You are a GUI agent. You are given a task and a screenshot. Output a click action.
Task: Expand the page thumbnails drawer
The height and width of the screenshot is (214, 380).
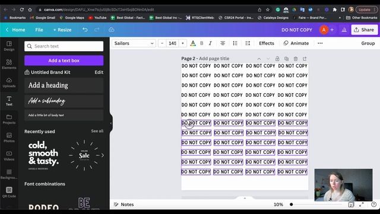point(245,198)
